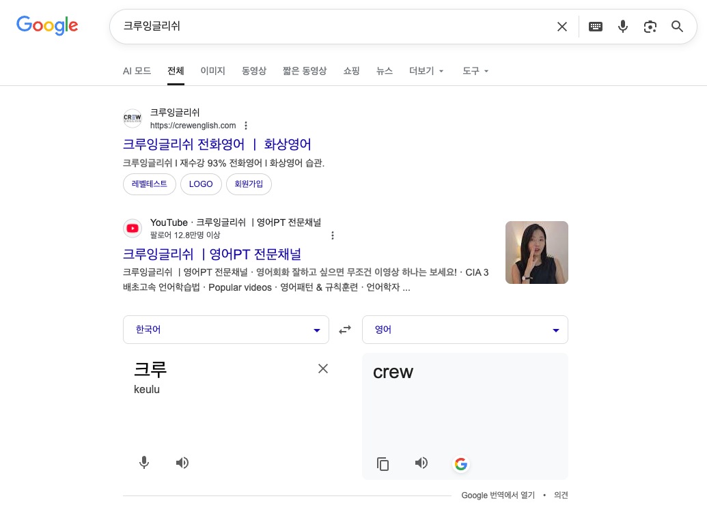Image resolution: width=707 pixels, height=518 pixels.
Task: Open more options for crewenglish.com result
Action: pos(246,125)
